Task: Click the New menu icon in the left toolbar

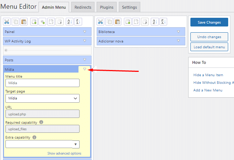Action: tap(34, 22)
